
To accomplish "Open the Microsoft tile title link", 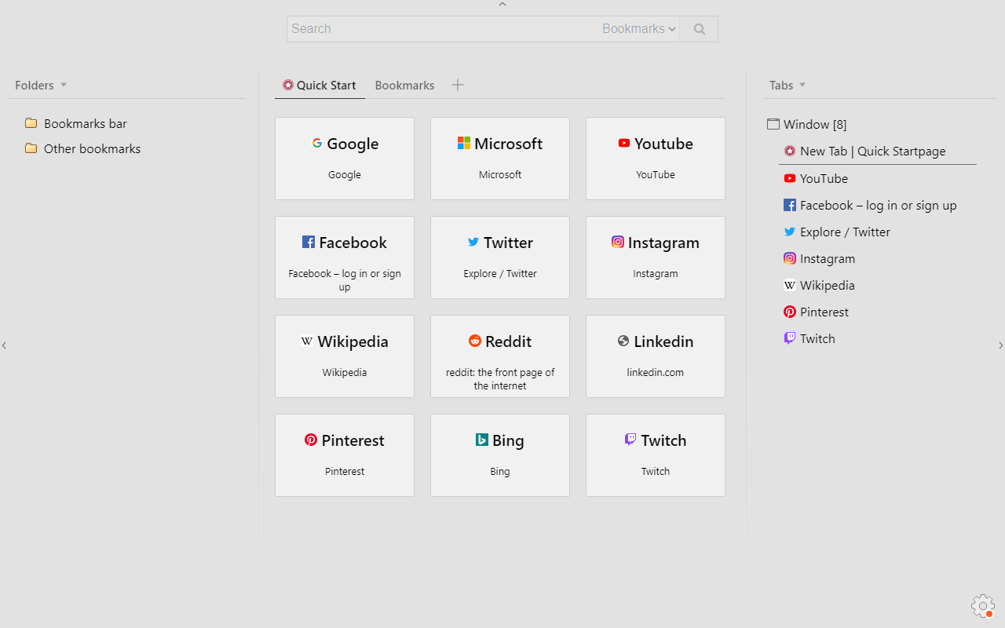I will point(508,144).
